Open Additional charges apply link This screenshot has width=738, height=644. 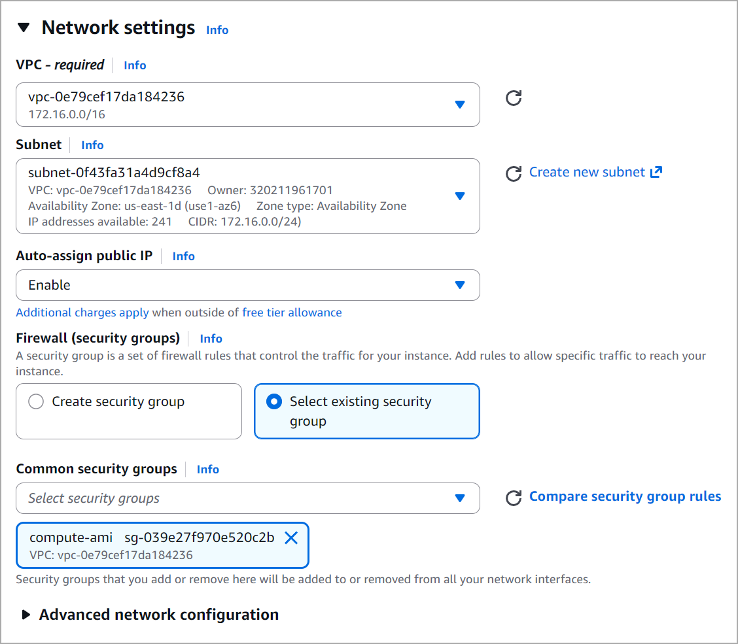point(82,313)
